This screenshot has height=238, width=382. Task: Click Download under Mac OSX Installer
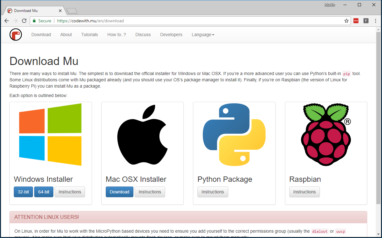pyautogui.click(x=119, y=192)
